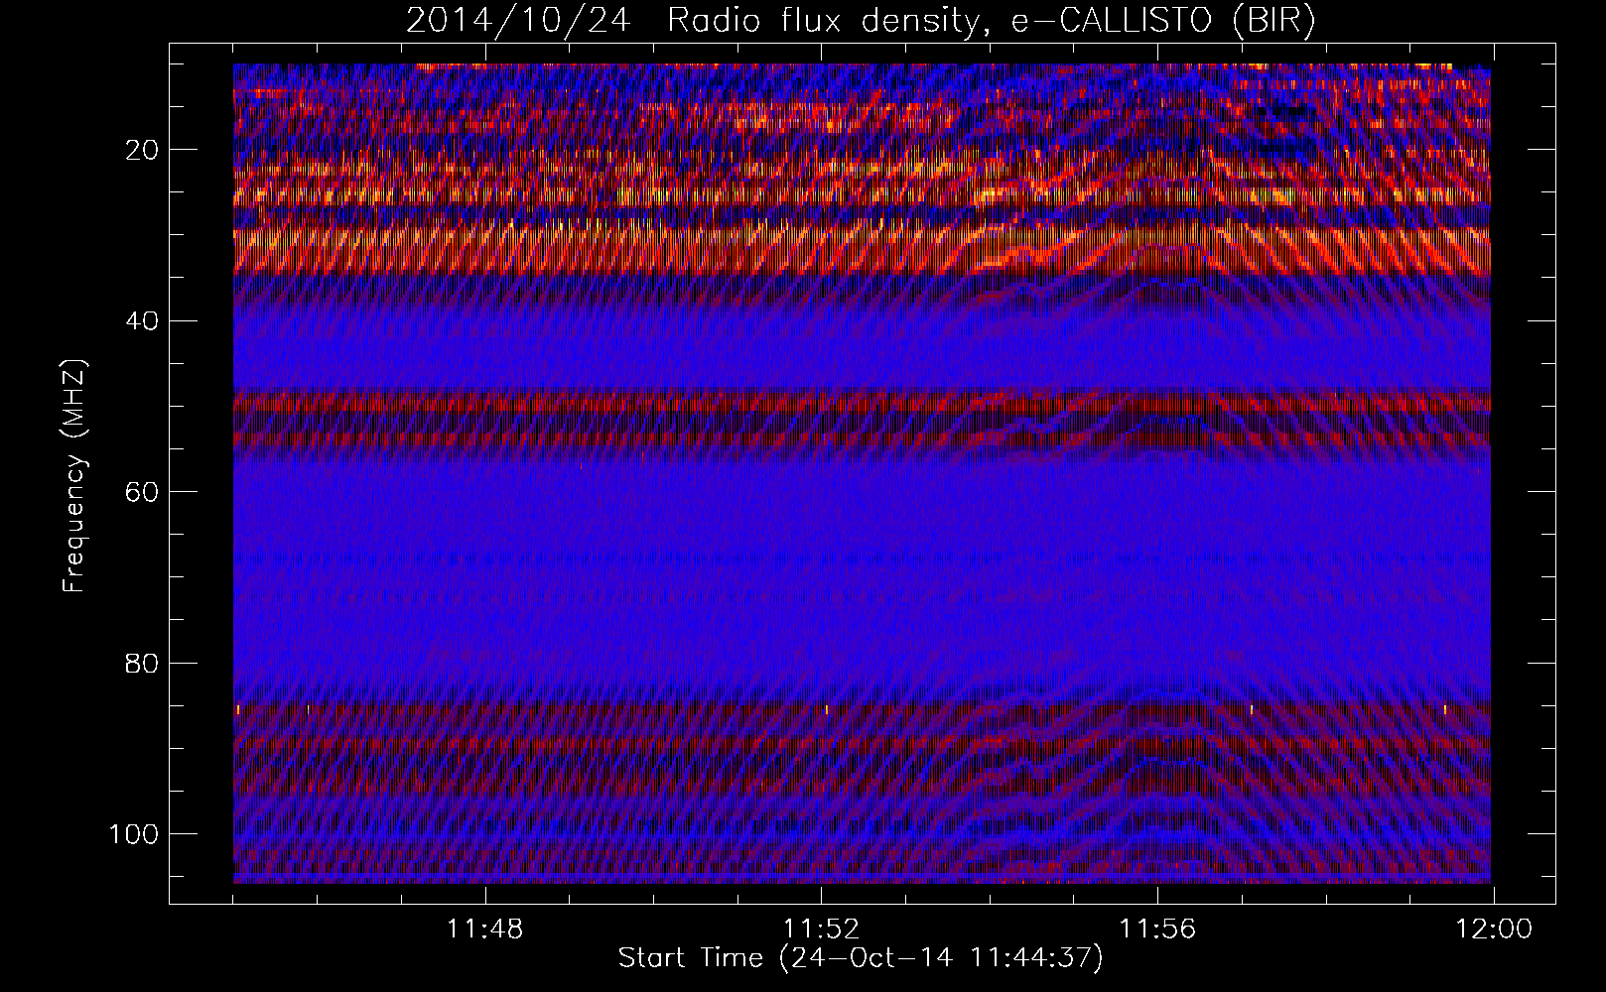Click the 11:56 time tick label
1606x992 pixels.
click(1157, 930)
